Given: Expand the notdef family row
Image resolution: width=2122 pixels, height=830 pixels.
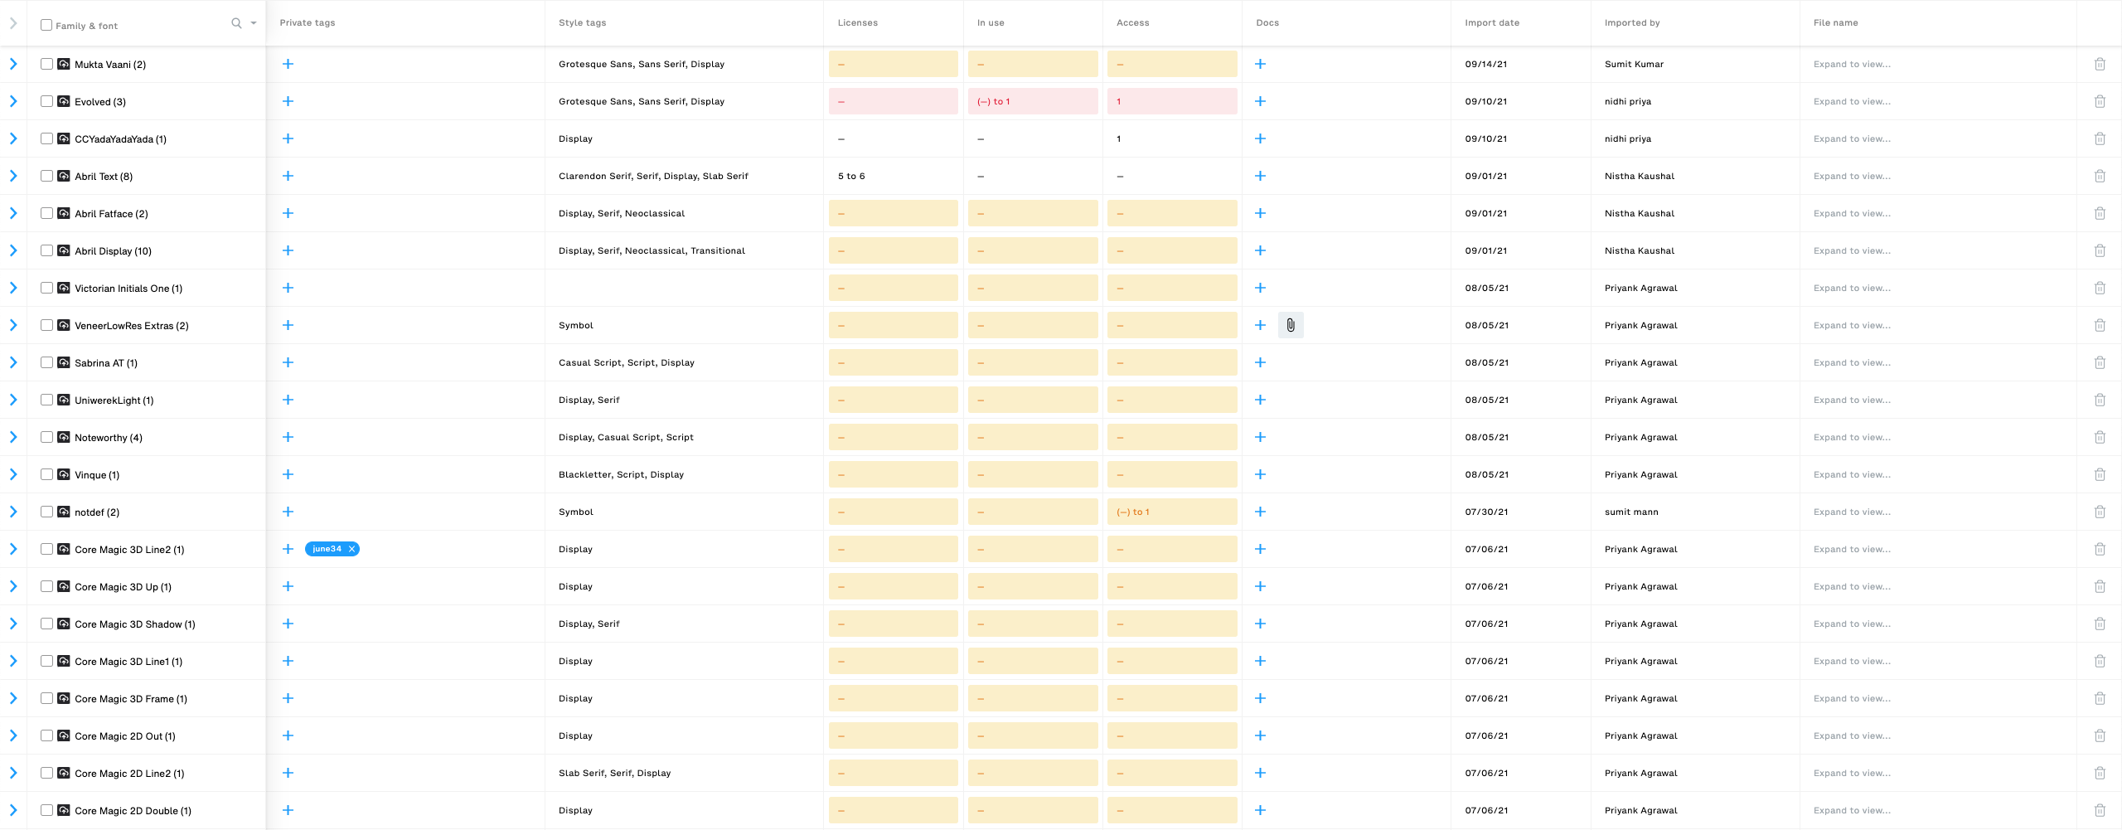Looking at the screenshot, I should click(13, 512).
